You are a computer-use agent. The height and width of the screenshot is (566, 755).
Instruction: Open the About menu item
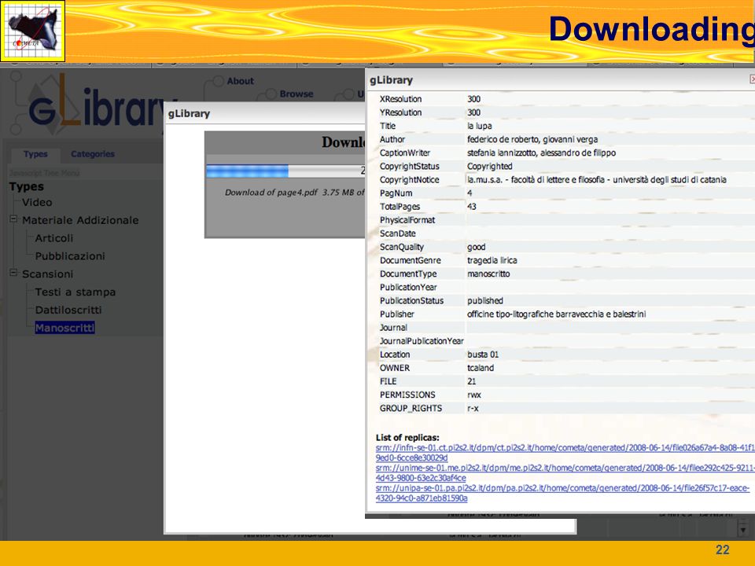click(x=241, y=81)
